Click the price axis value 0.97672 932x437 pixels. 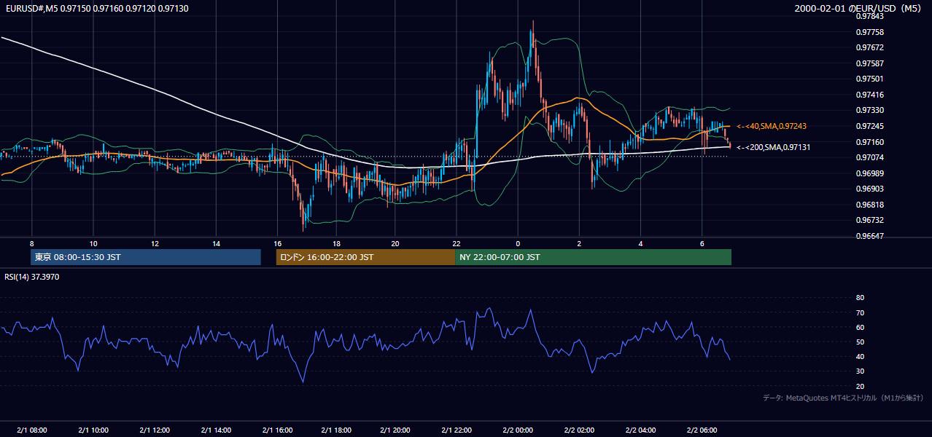pyautogui.click(x=870, y=48)
